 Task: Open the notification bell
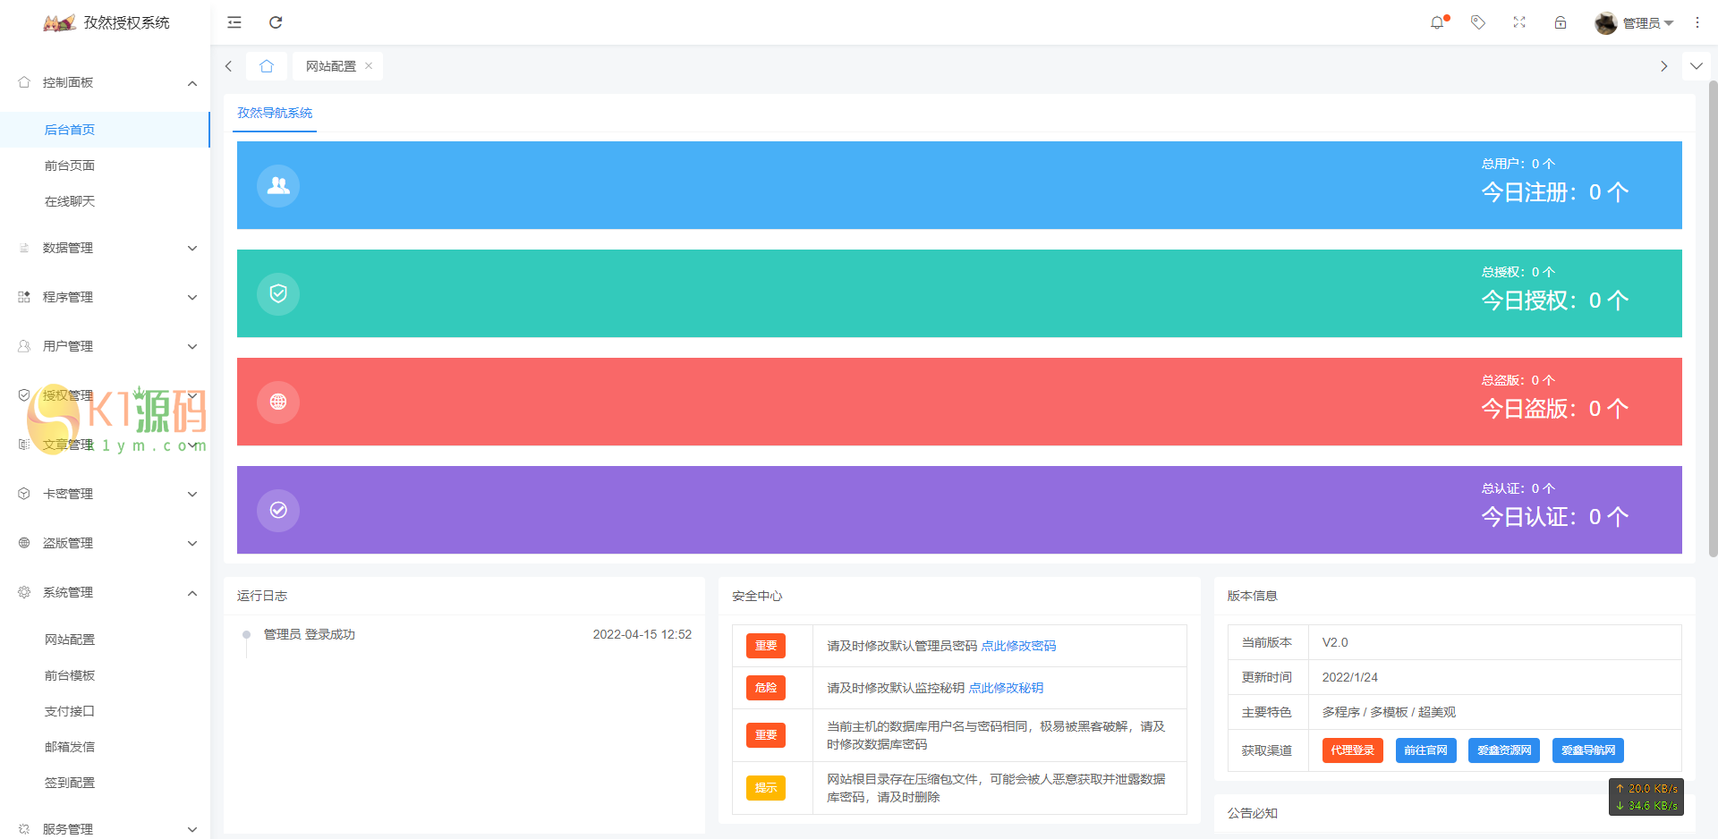coord(1437,22)
